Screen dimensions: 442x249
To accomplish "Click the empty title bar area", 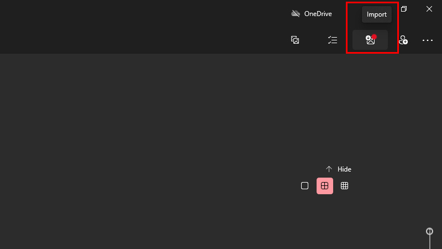I will pos(141,13).
